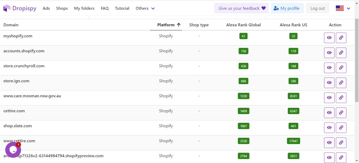Click Give us your feedback button
The image size is (359, 163).
coord(242,8)
